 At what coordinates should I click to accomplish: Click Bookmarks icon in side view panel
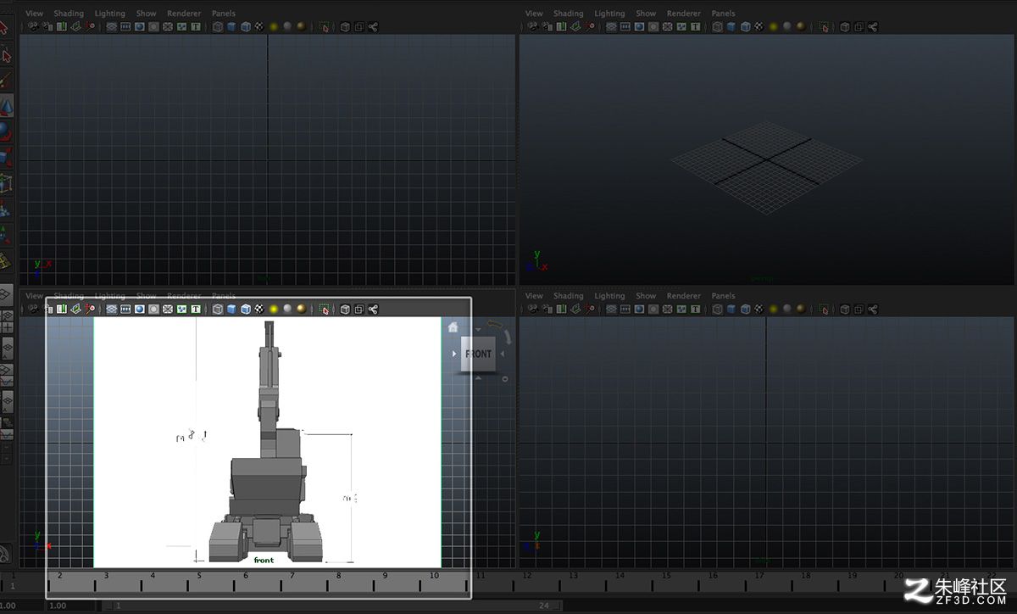pyautogui.click(x=561, y=309)
